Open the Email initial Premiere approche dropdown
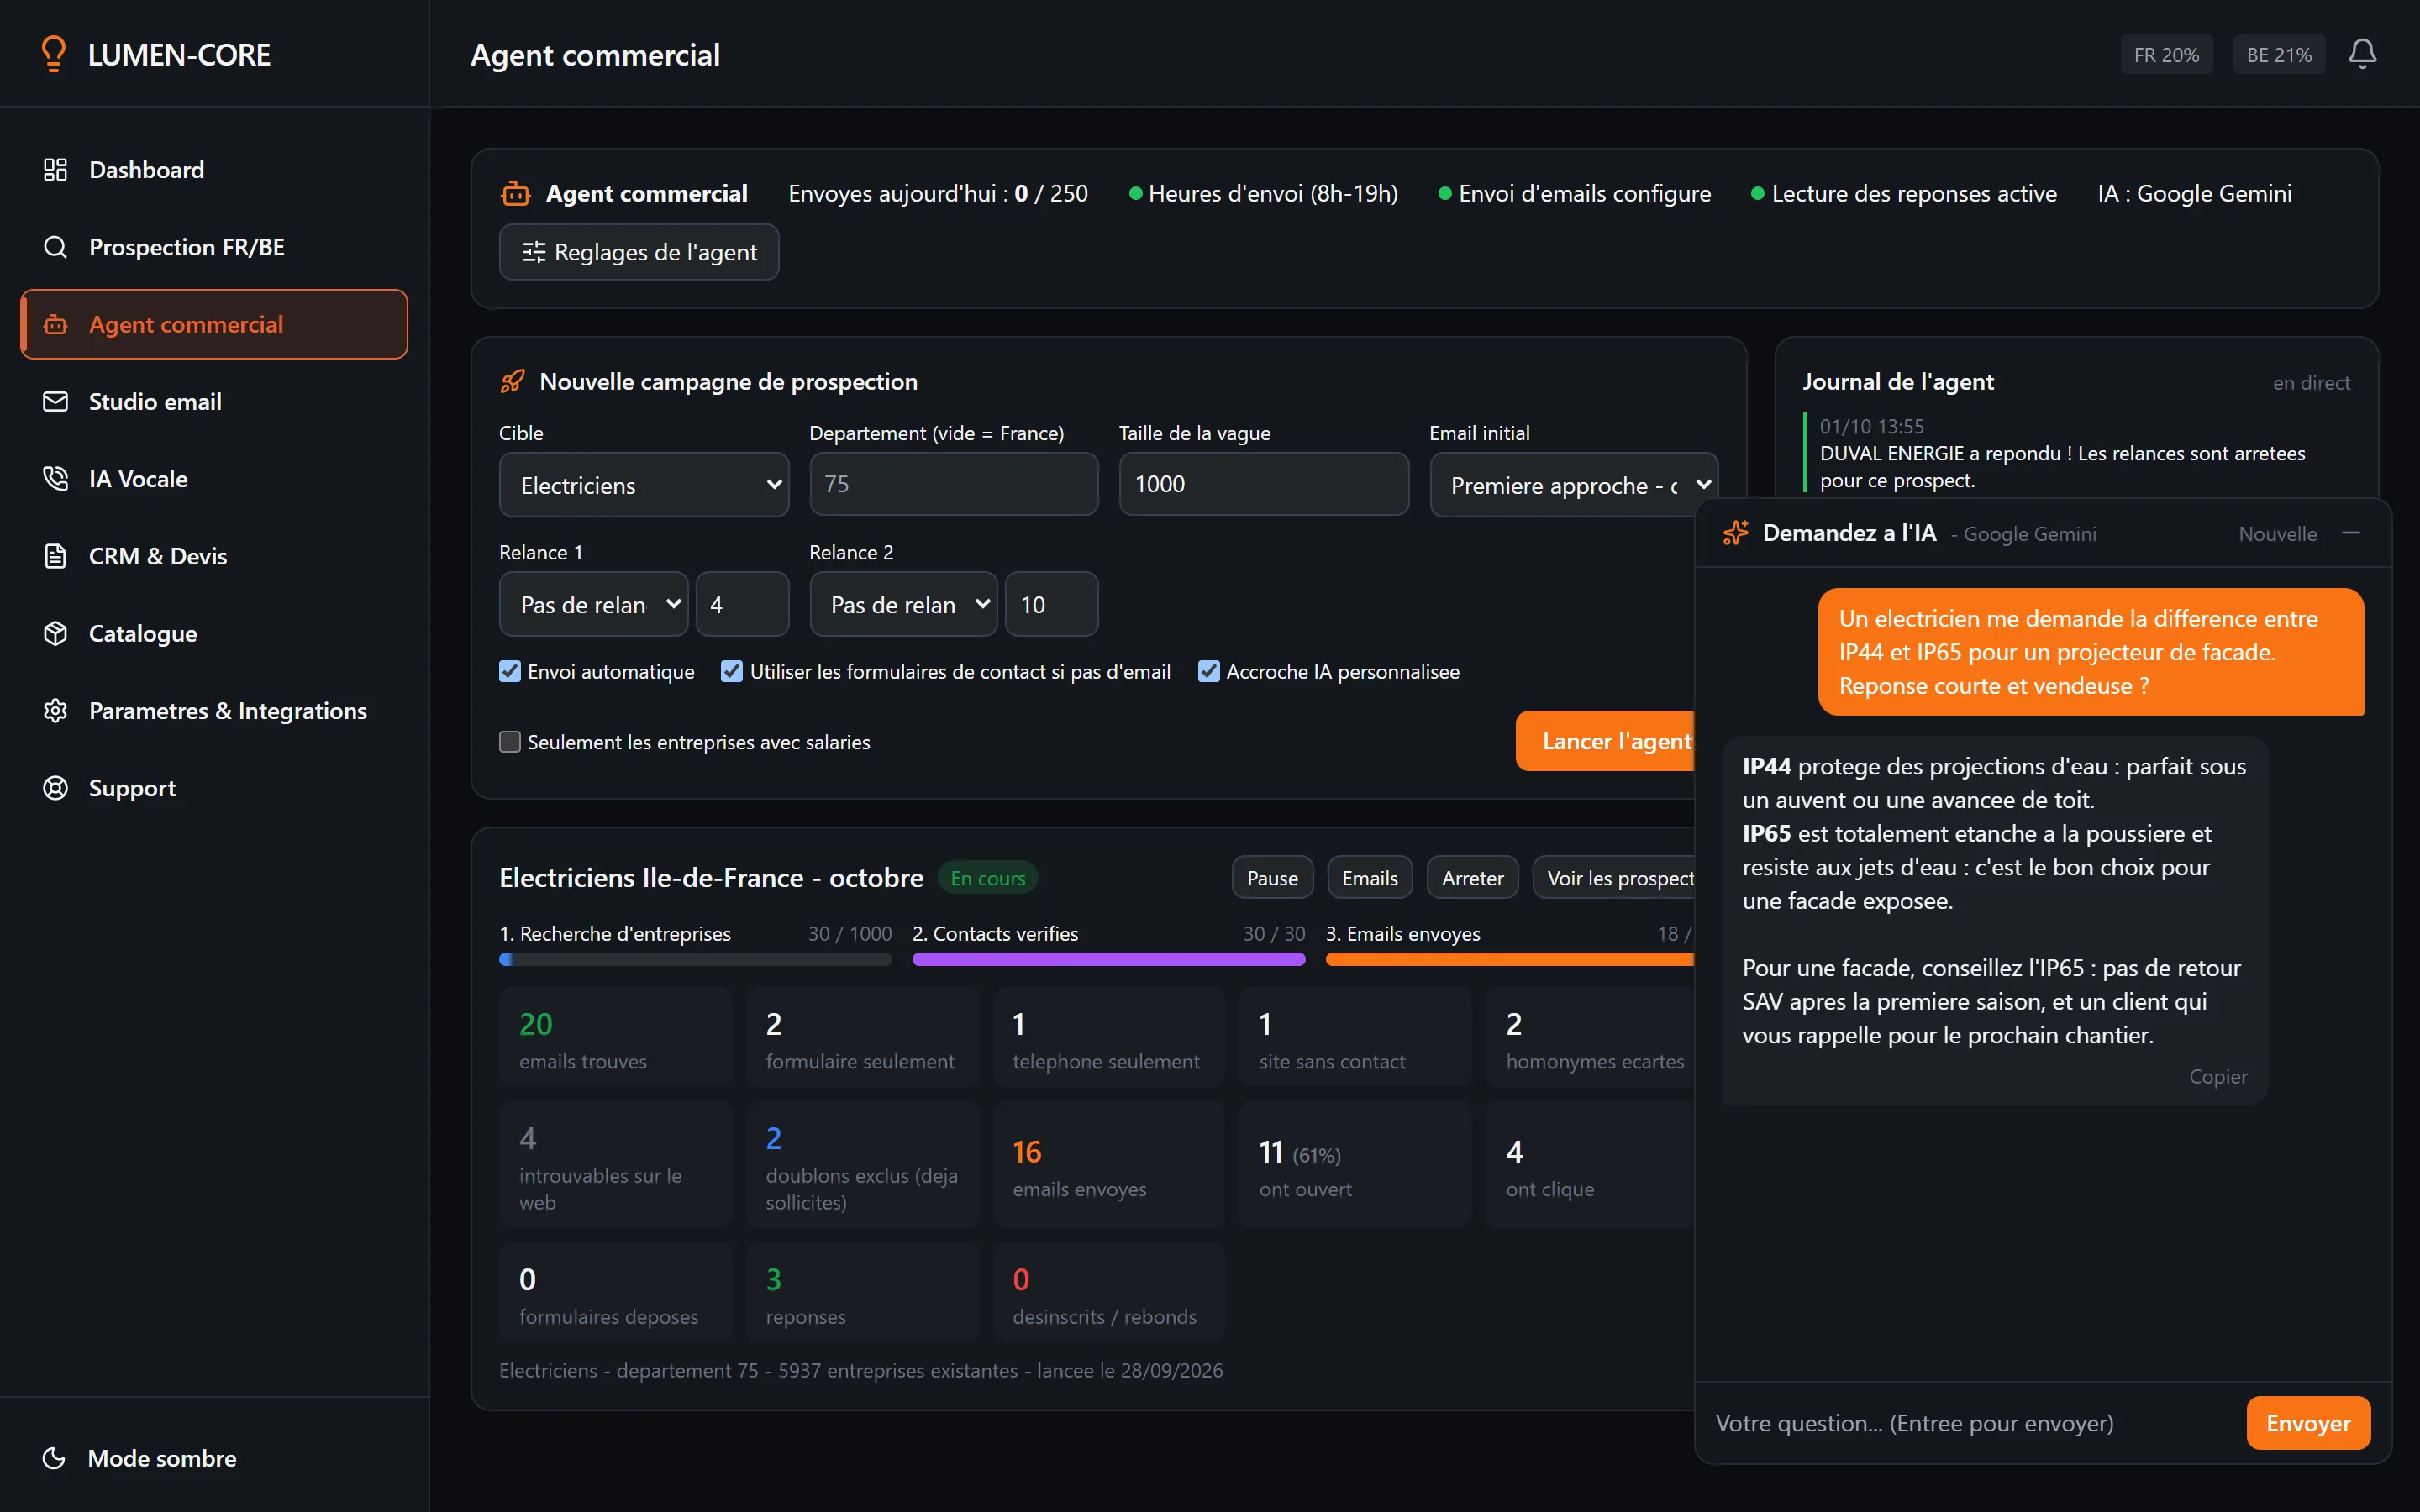Viewport: 2420px width, 1512px height. coord(1574,485)
